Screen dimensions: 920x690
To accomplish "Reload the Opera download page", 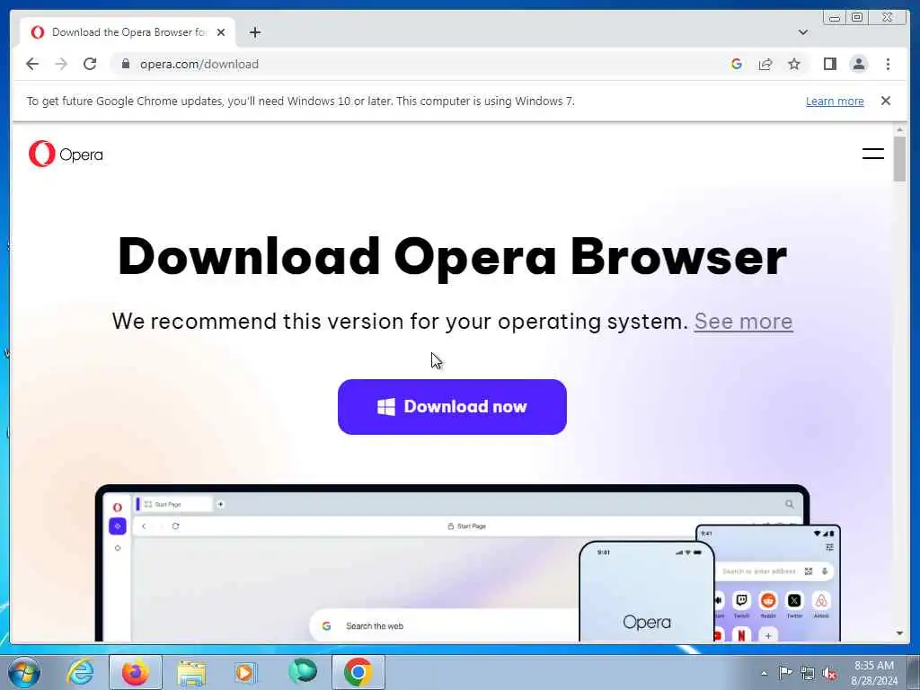I will [90, 64].
